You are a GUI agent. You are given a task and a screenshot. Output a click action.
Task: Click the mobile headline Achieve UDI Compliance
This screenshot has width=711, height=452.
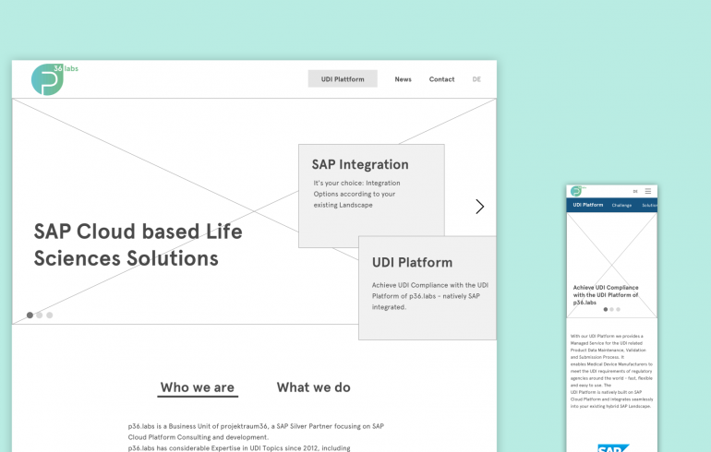click(606, 295)
